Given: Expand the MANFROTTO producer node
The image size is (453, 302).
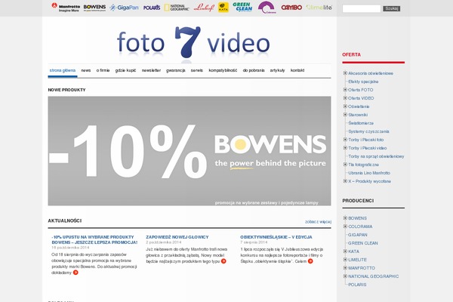Looking at the screenshot, I should 345,268.
